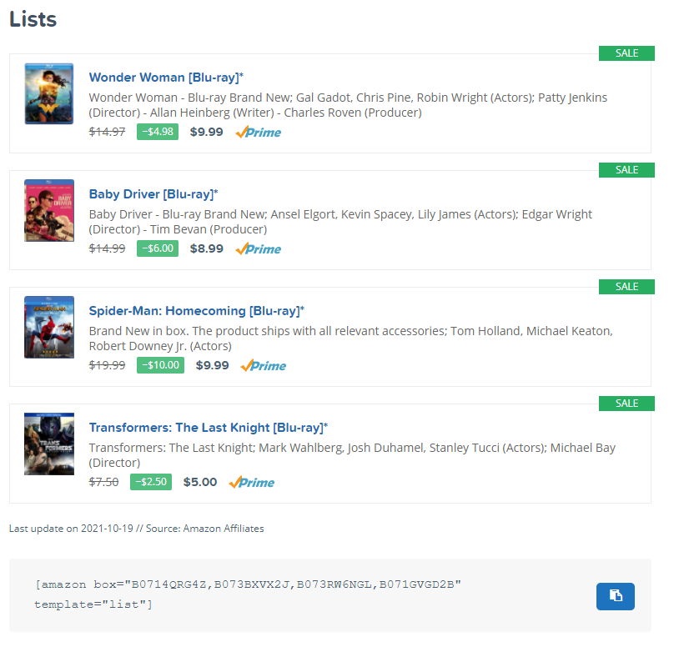
Task: Click the -$2.50 discount badge
Action: point(151,482)
